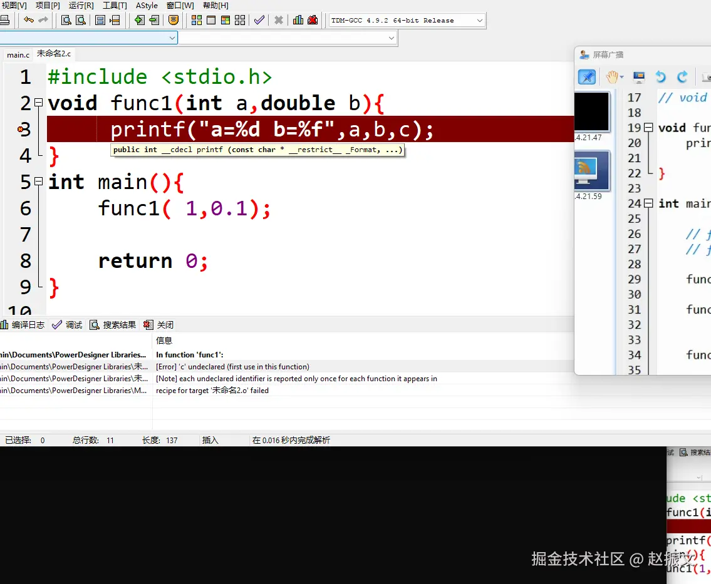Open the 视图[V] menu
The width and height of the screenshot is (711, 584).
point(14,6)
